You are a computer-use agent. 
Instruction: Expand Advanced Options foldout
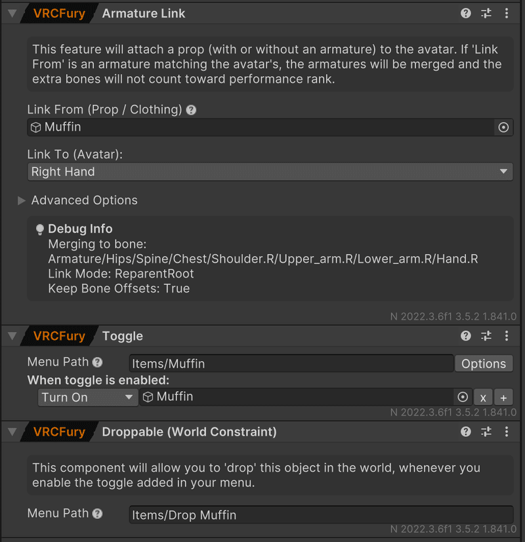[22, 201]
